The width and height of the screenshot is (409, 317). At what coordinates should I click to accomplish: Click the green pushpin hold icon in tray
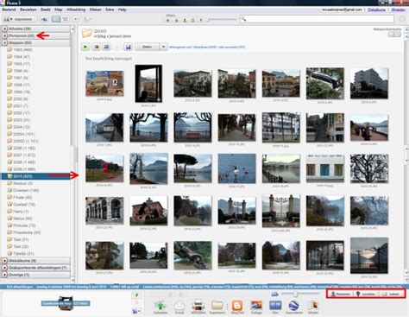click(136, 295)
